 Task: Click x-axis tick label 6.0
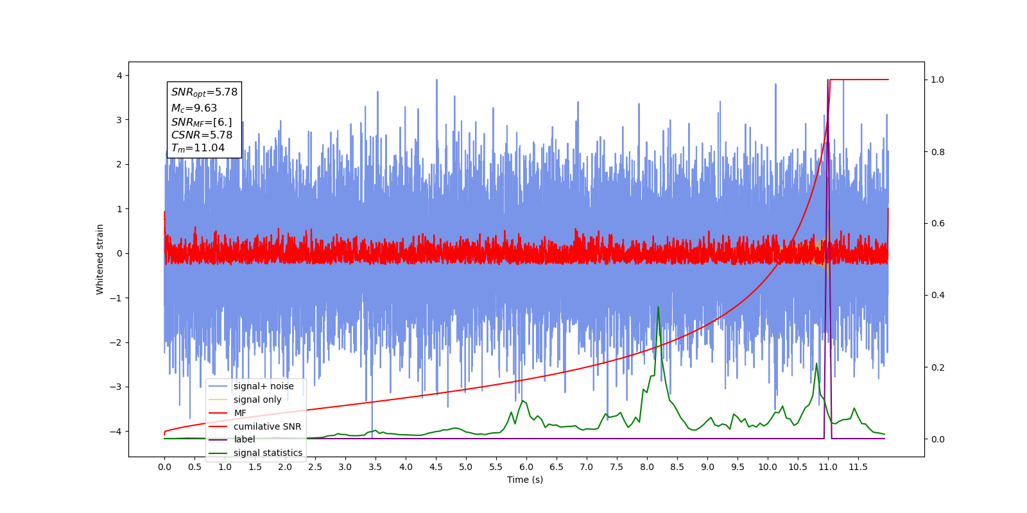526,467
